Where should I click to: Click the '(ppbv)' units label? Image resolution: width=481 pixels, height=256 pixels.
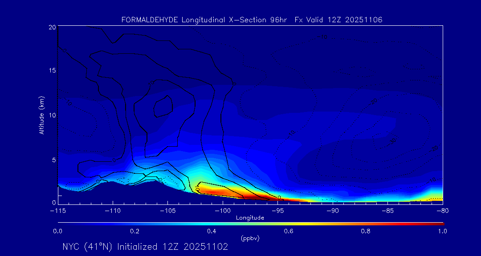250,239
